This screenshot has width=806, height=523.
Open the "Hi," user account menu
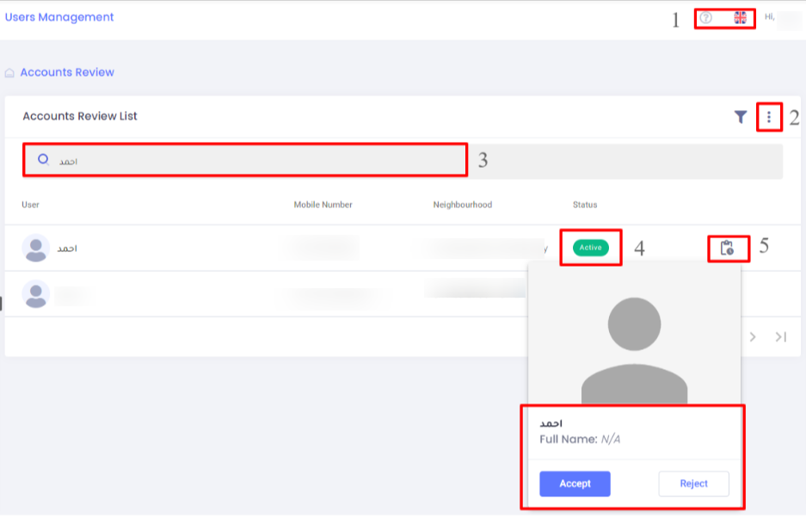pyautogui.click(x=778, y=17)
